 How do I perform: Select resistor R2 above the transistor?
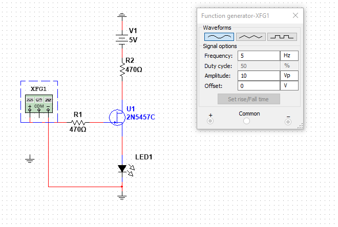tap(122, 69)
